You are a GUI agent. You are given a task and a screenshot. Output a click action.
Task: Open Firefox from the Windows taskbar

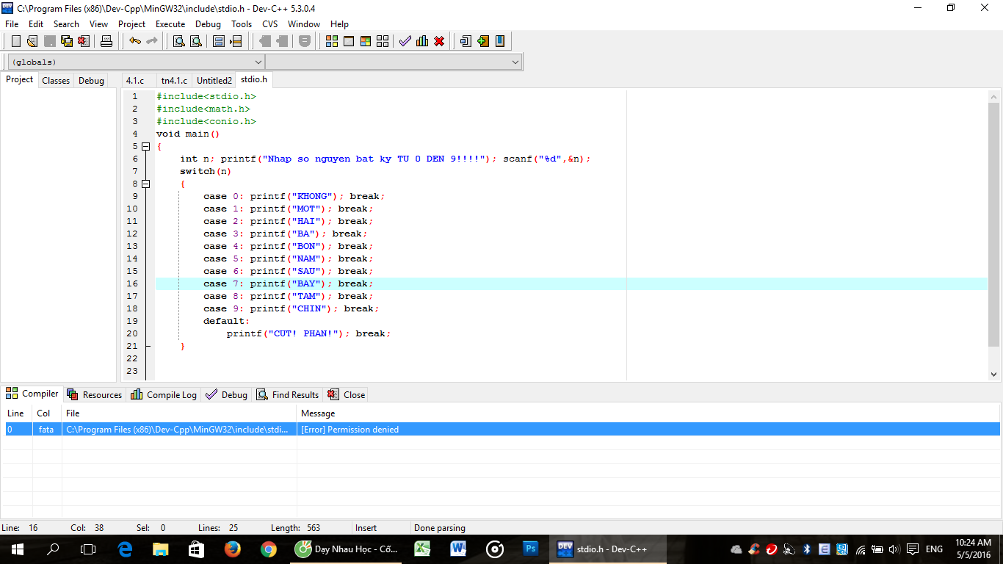[x=233, y=549]
